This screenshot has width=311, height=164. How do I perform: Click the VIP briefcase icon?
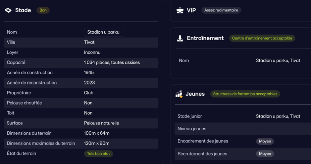[x=180, y=10]
